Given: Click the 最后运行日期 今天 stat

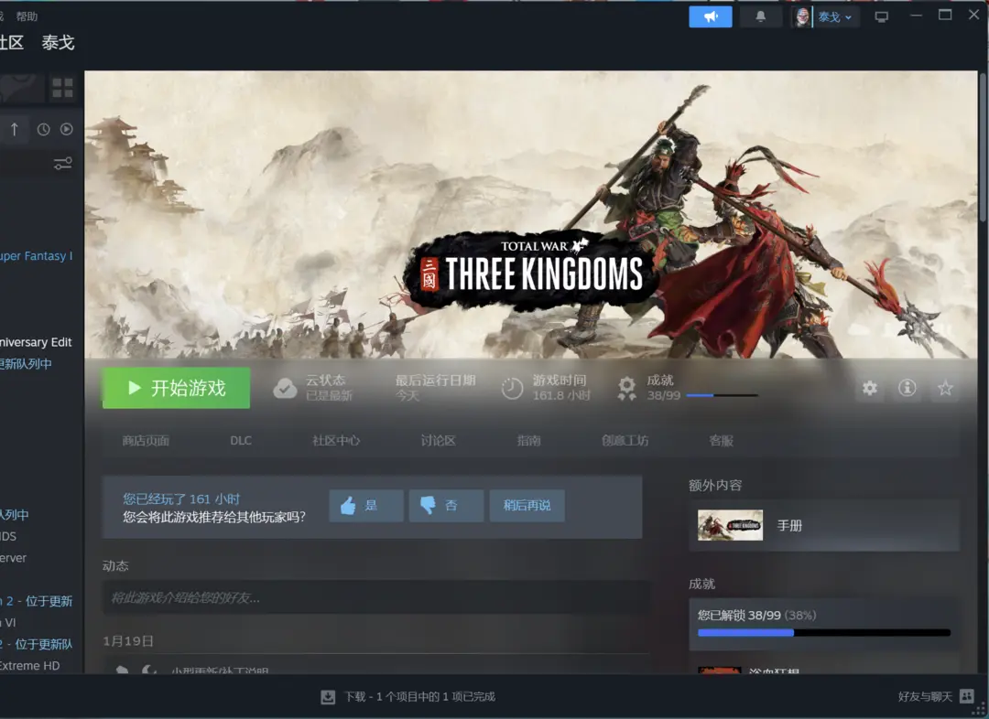Looking at the screenshot, I should coord(435,388).
